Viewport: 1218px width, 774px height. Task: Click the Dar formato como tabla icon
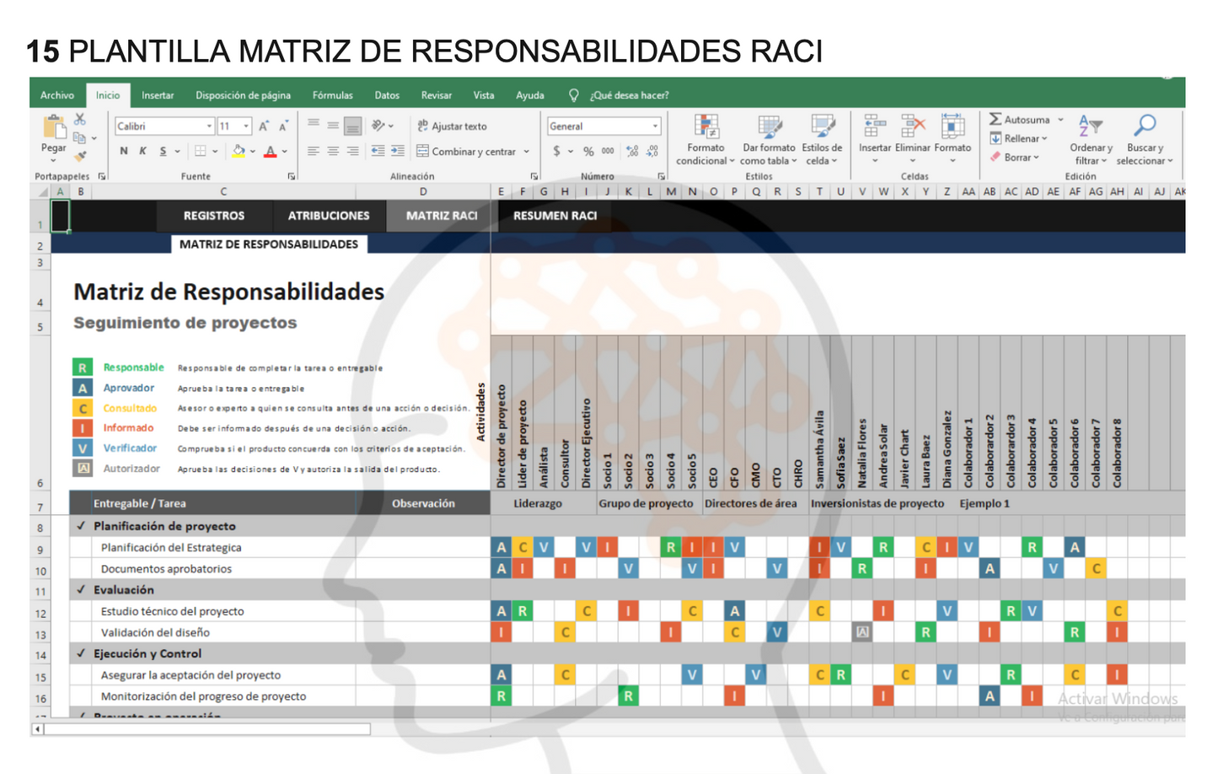(x=770, y=126)
